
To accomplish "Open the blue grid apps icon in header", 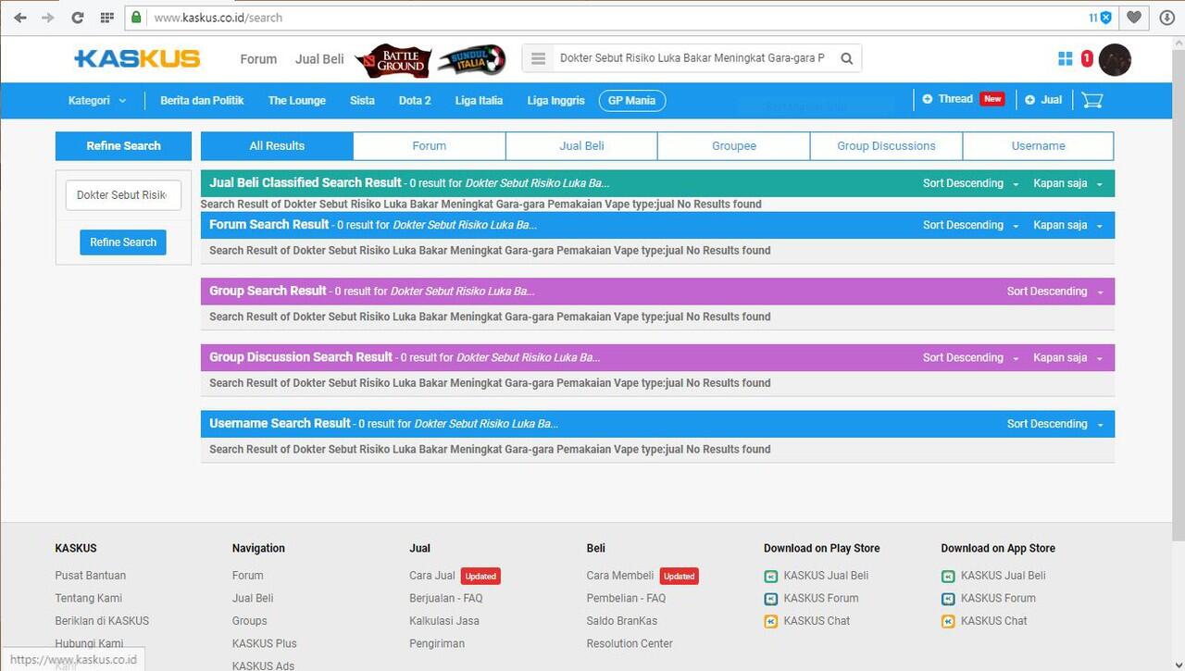I will (x=1066, y=58).
